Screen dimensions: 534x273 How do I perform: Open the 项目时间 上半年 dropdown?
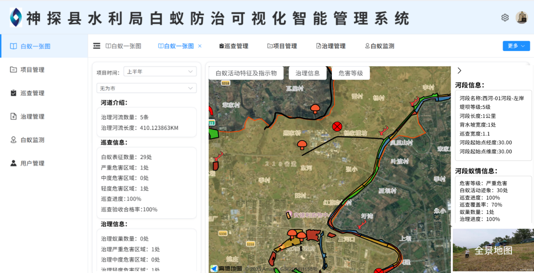pos(160,72)
